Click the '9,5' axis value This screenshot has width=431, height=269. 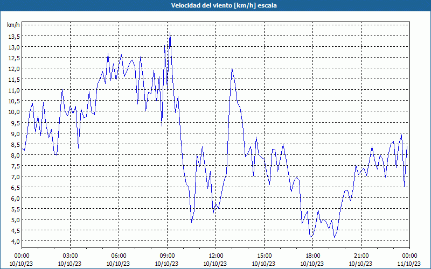tap(16, 123)
